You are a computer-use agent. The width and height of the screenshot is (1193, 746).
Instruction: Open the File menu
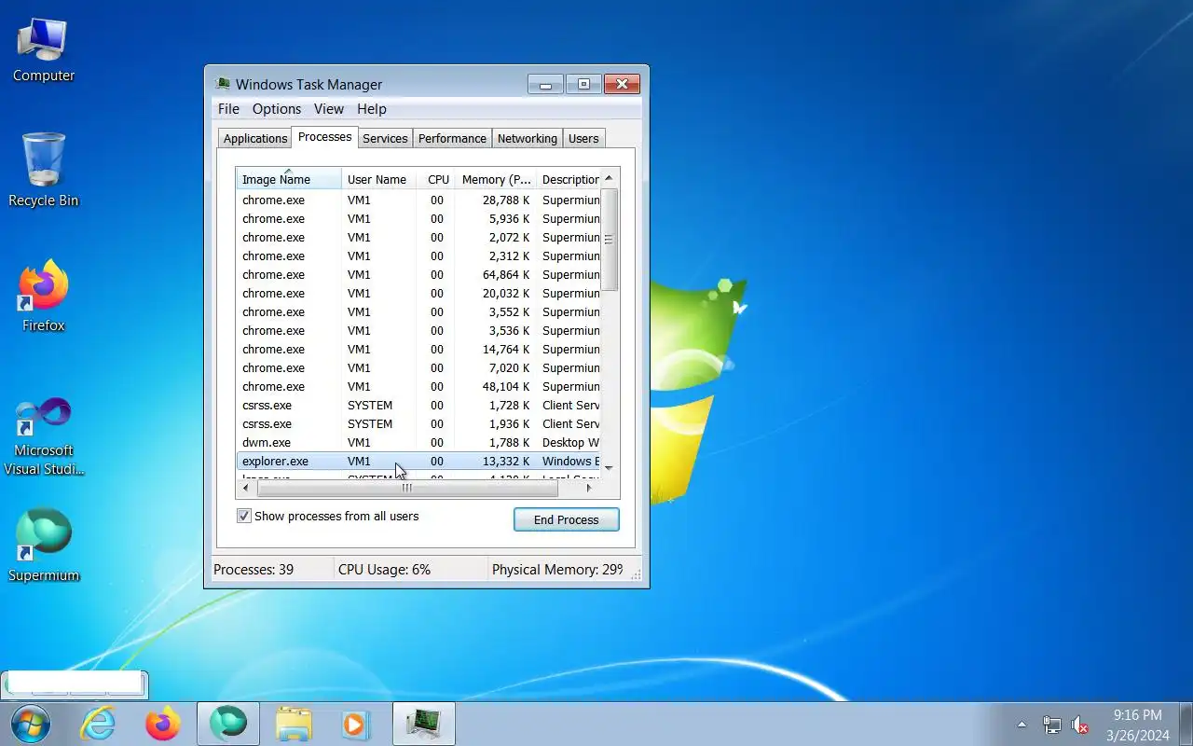pyautogui.click(x=228, y=109)
